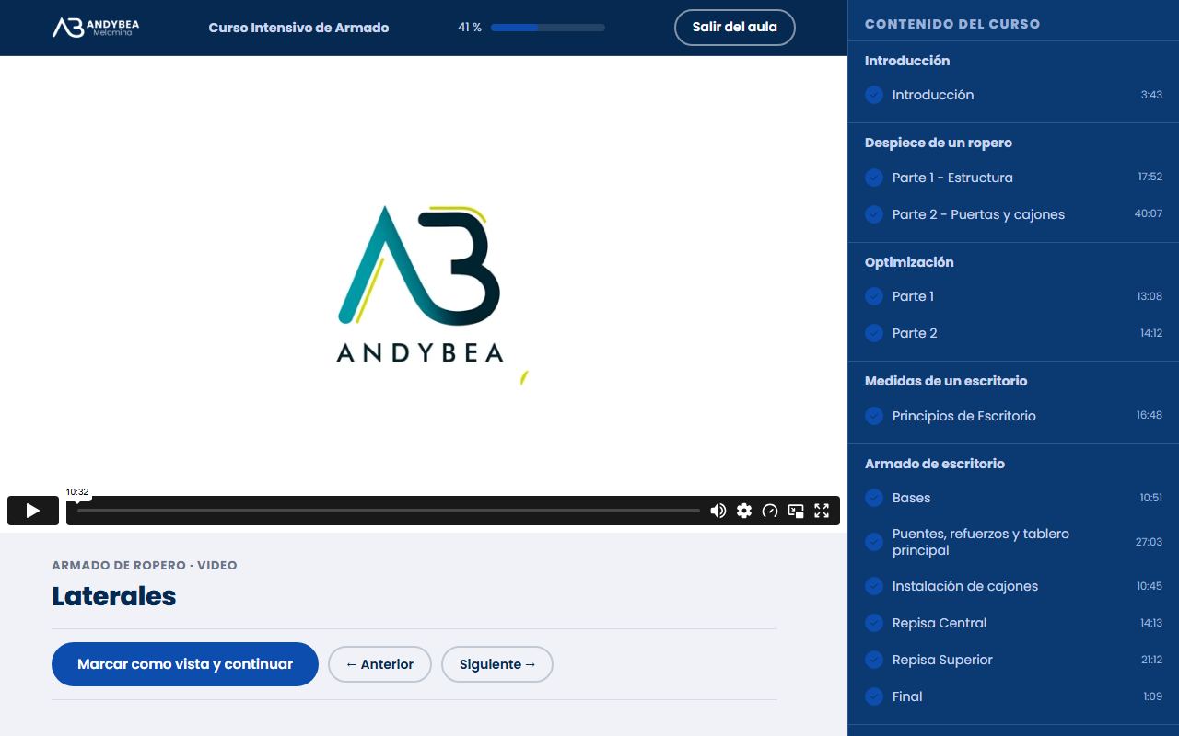
Task: Play the Laterales video
Action: [33, 511]
